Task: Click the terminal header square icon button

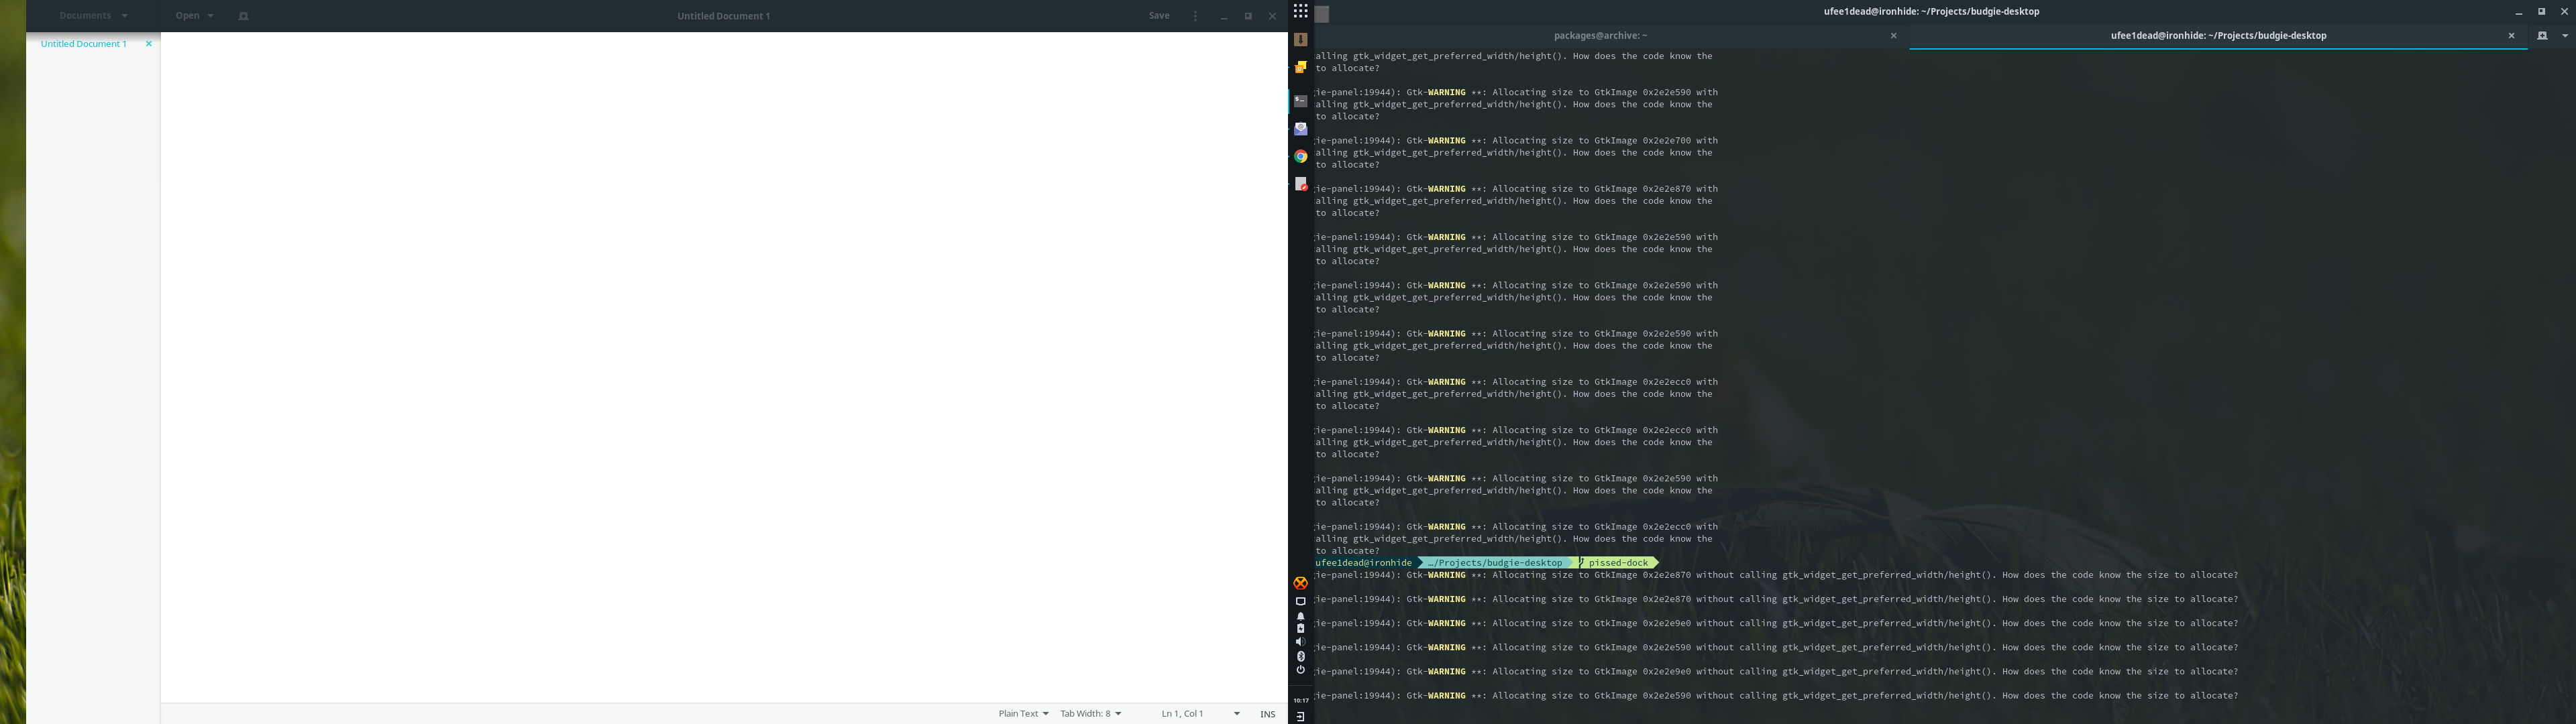Action: click(x=1322, y=14)
